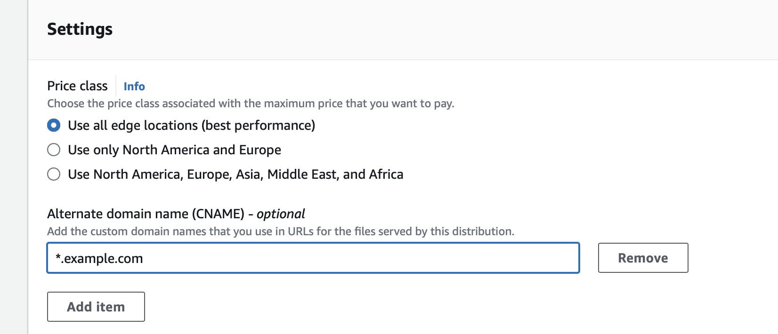This screenshot has height=334, width=778.
Task: Click the Settings panel heading
Action: tap(80, 29)
